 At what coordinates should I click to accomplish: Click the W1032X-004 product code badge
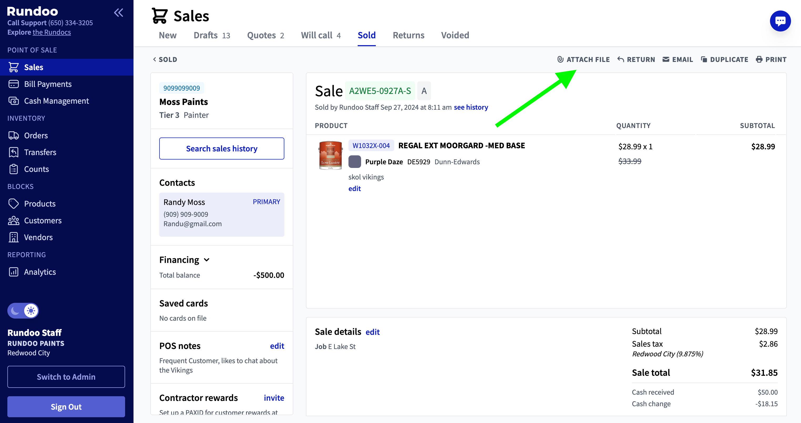[x=371, y=145]
